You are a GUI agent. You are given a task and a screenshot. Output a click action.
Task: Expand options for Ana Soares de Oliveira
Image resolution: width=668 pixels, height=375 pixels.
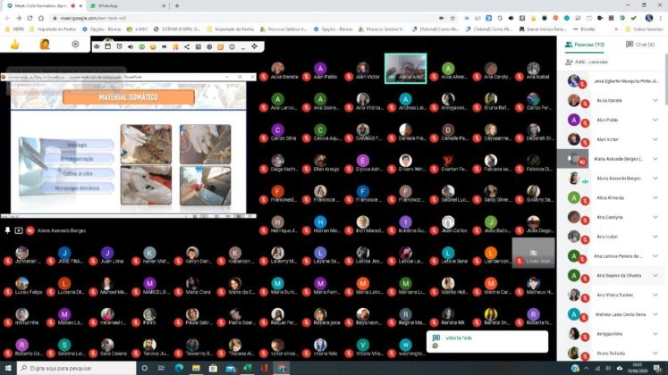tap(655, 276)
